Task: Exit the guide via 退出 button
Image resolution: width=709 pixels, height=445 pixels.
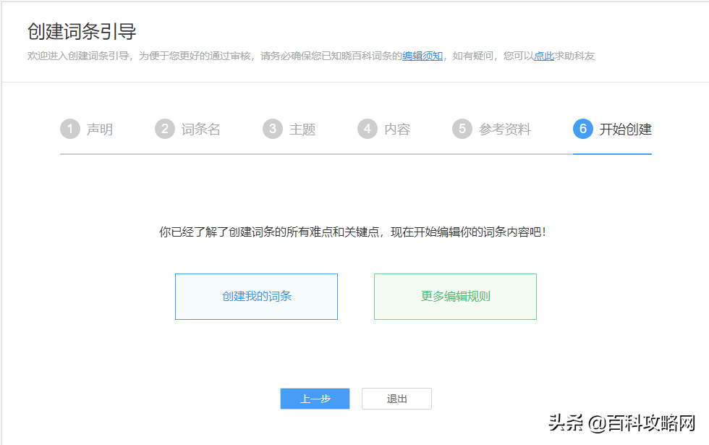Action: tap(396, 399)
